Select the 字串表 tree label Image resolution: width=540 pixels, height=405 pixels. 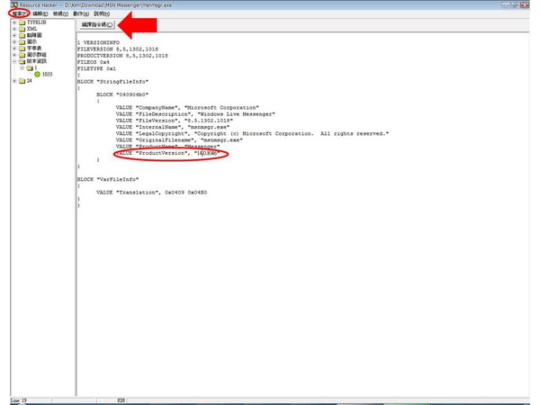[34, 49]
